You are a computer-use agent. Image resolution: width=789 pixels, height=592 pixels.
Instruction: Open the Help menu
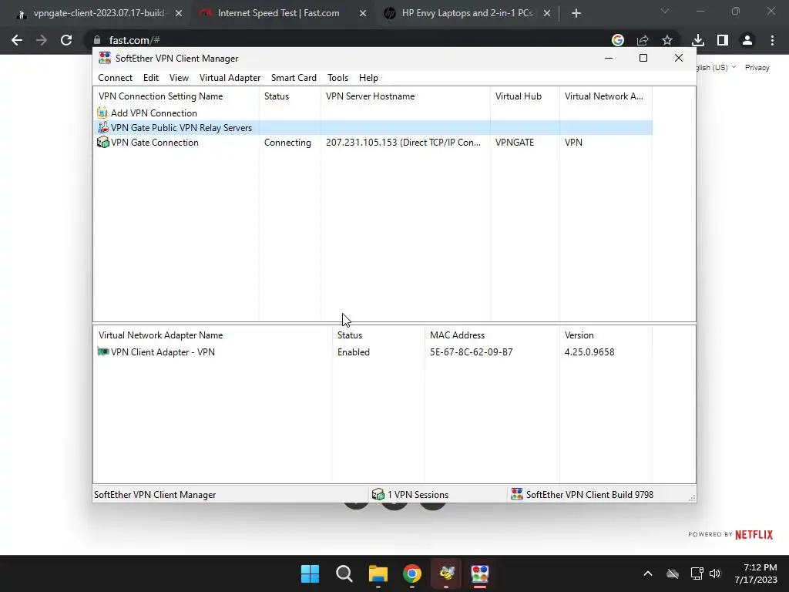[x=368, y=78]
